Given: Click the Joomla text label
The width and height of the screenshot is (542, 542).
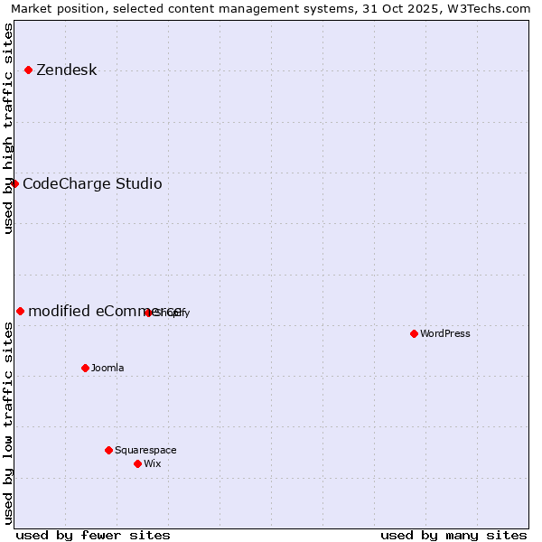Looking at the screenshot, I should [107, 369].
